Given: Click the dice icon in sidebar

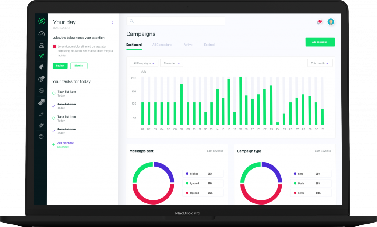Looking at the screenshot, I should click(41, 102).
